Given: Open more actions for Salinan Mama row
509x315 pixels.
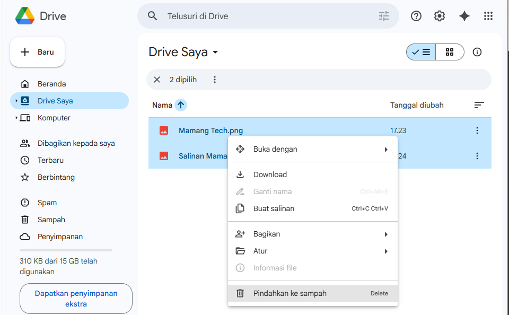Looking at the screenshot, I should 477,156.
